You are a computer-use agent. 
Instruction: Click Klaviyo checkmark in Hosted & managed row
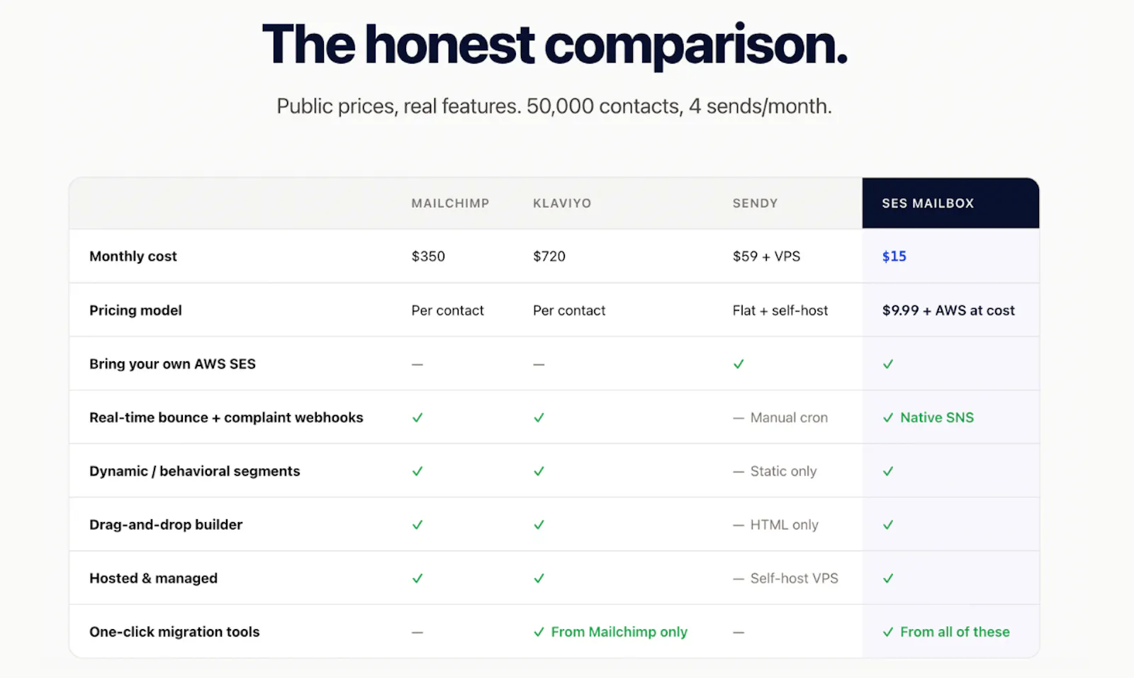point(539,578)
